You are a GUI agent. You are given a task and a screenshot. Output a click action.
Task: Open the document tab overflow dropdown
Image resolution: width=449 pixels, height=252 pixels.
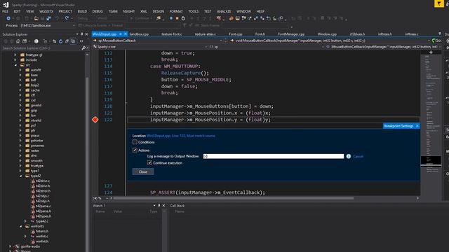(x=440, y=34)
